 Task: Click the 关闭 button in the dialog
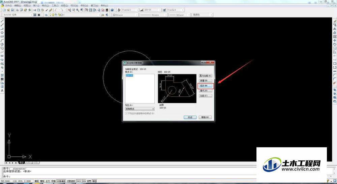tap(190, 117)
